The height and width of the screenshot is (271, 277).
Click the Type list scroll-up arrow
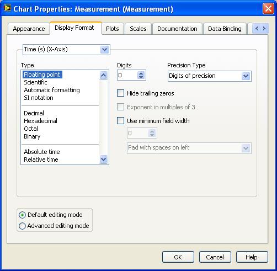103,75
